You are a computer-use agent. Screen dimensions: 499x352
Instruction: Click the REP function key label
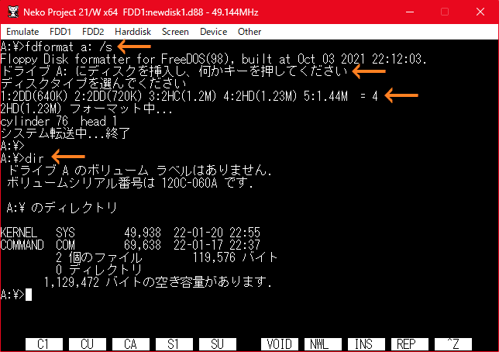click(x=410, y=344)
